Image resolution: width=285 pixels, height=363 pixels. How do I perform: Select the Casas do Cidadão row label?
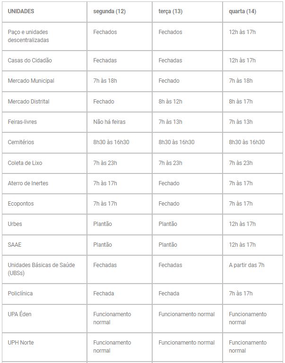pyautogui.click(x=30, y=60)
